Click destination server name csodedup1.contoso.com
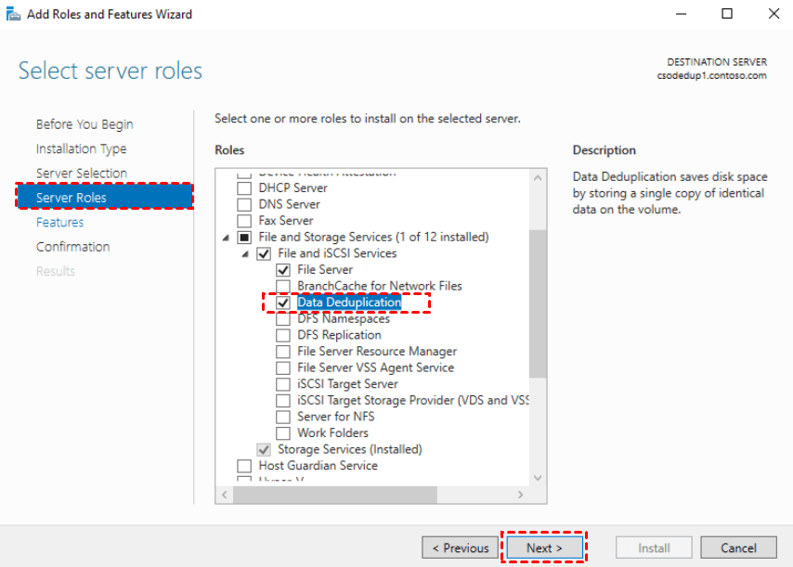793x567 pixels. coord(711,76)
